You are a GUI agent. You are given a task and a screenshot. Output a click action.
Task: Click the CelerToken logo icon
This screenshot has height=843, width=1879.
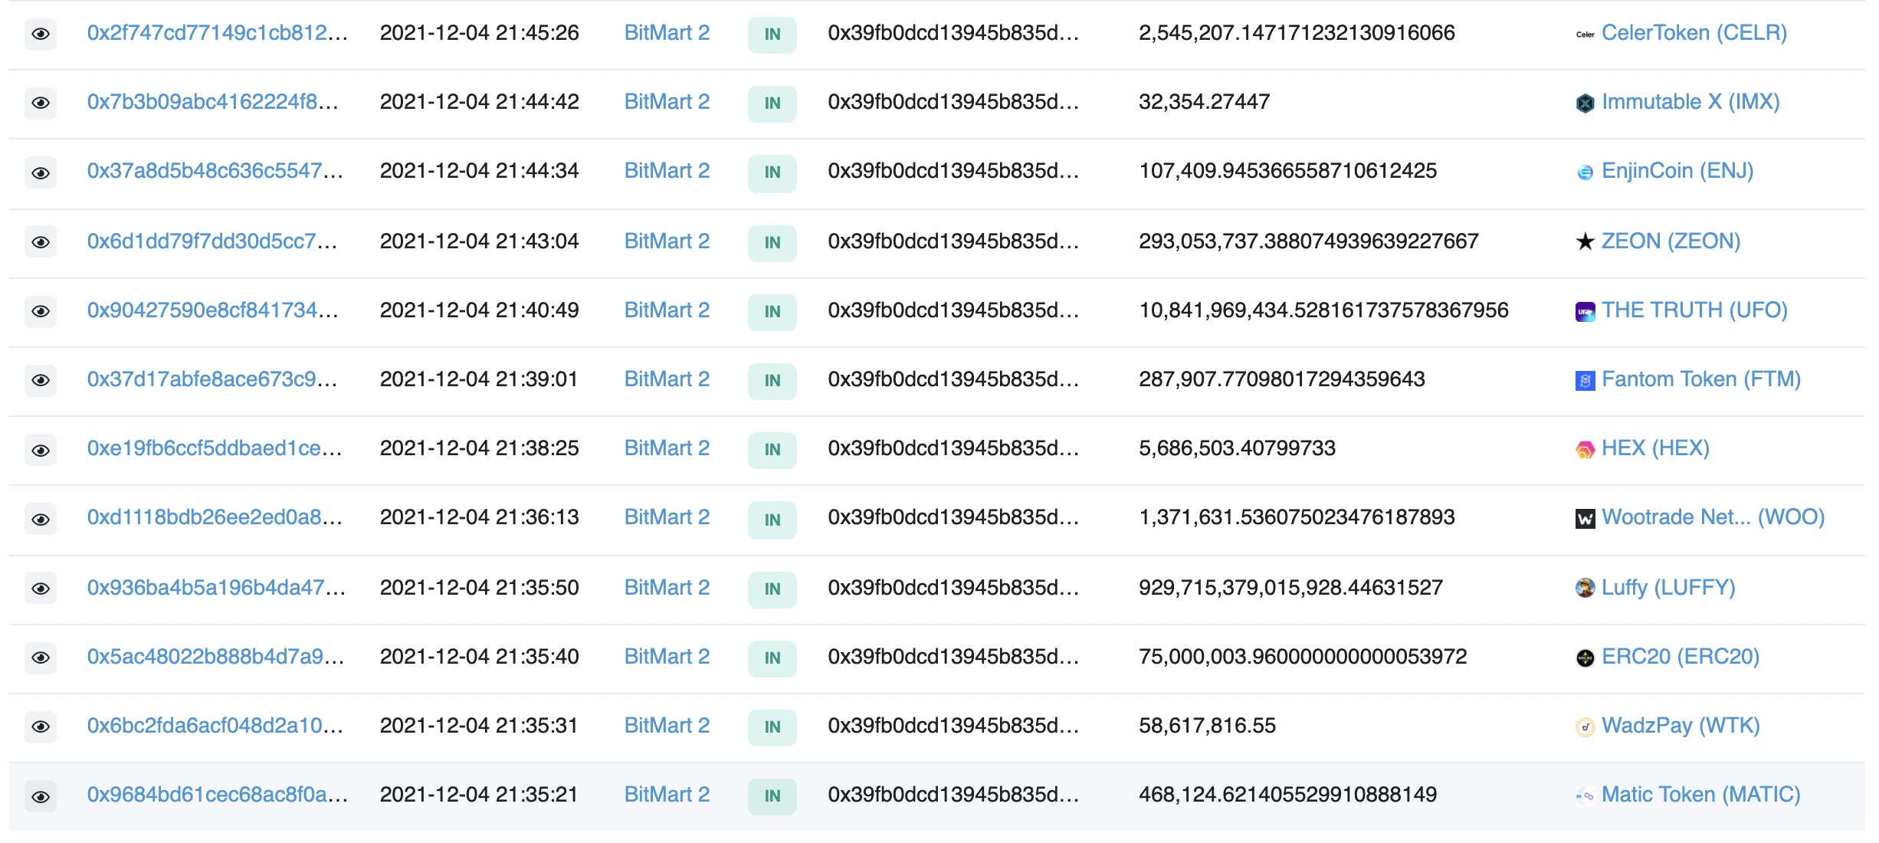tap(1585, 34)
